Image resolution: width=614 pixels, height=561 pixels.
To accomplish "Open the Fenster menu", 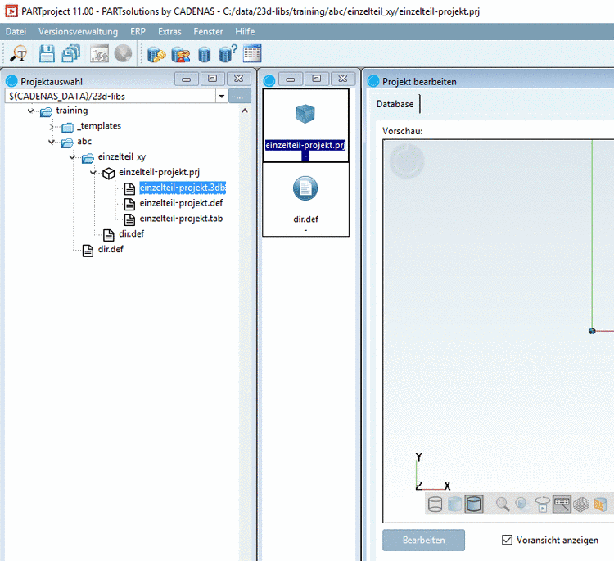I will [x=208, y=31].
